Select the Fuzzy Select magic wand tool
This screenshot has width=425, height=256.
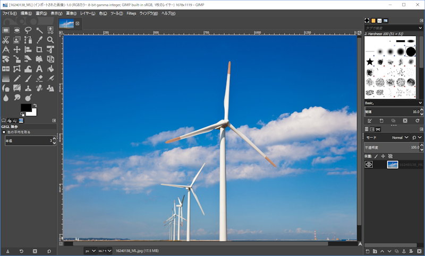pyautogui.click(x=39, y=30)
